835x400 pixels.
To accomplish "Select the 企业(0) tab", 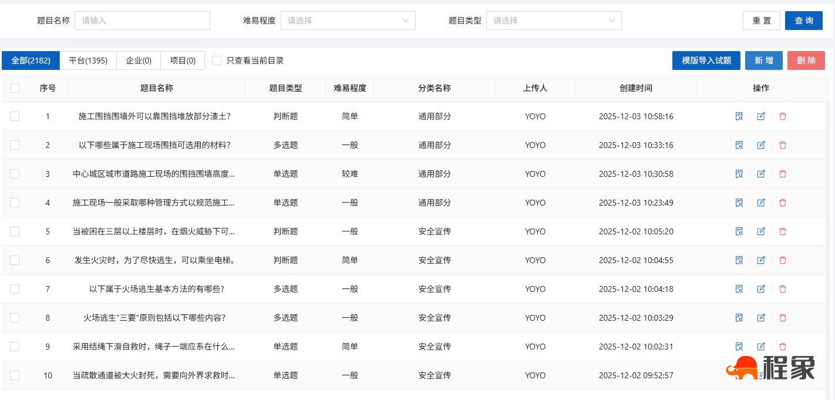I will point(139,60).
